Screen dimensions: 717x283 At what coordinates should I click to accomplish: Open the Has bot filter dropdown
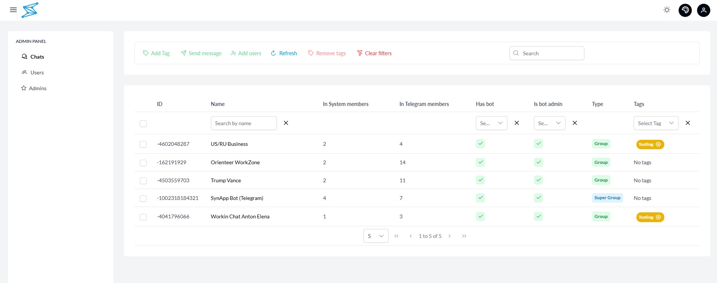pyautogui.click(x=492, y=123)
